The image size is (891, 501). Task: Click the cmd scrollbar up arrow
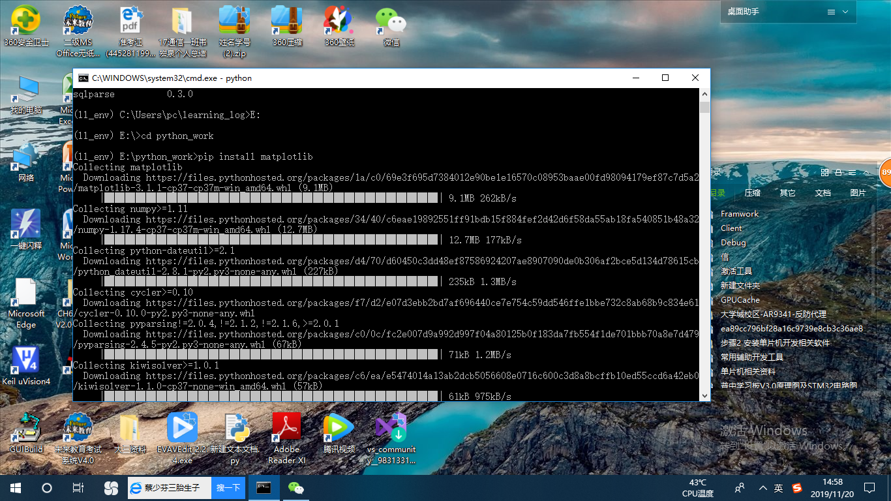tap(704, 95)
